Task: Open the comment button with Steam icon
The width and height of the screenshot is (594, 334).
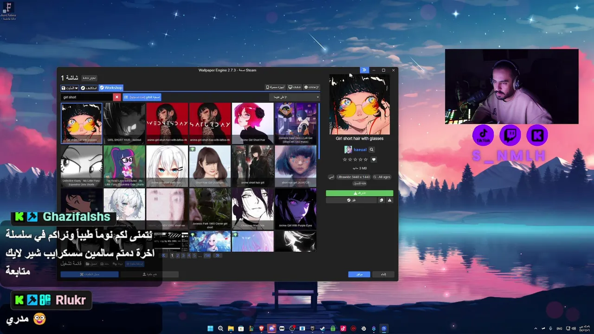Action: pos(351,200)
